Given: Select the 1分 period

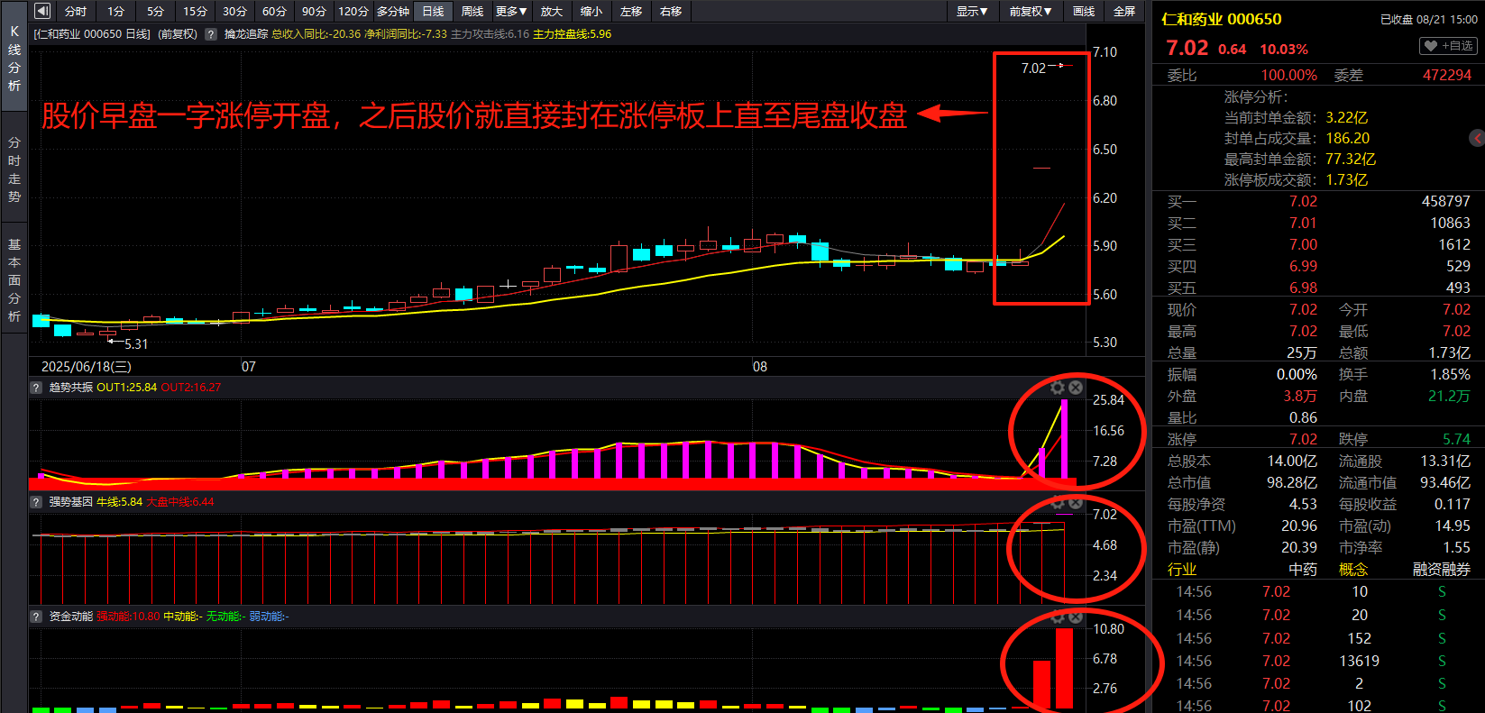Looking at the screenshot, I should tap(115, 11).
